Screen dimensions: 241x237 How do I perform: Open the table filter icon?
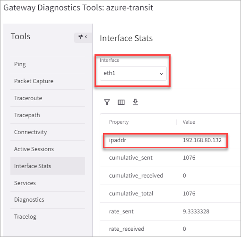(x=107, y=102)
